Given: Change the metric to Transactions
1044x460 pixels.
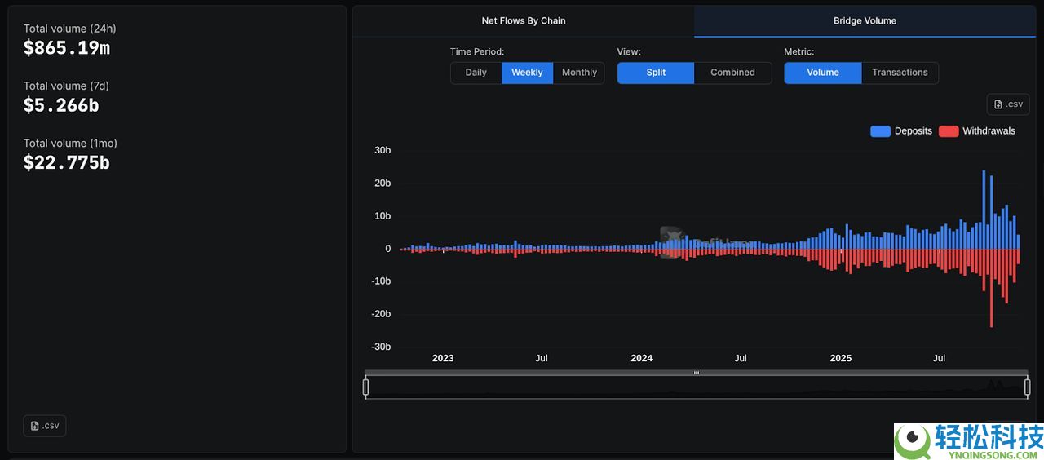Looking at the screenshot, I should coord(900,73).
